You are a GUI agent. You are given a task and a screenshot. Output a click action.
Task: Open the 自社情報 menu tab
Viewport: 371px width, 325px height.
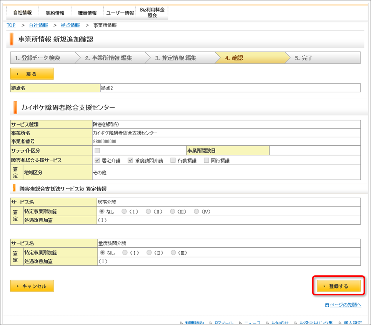click(22, 13)
